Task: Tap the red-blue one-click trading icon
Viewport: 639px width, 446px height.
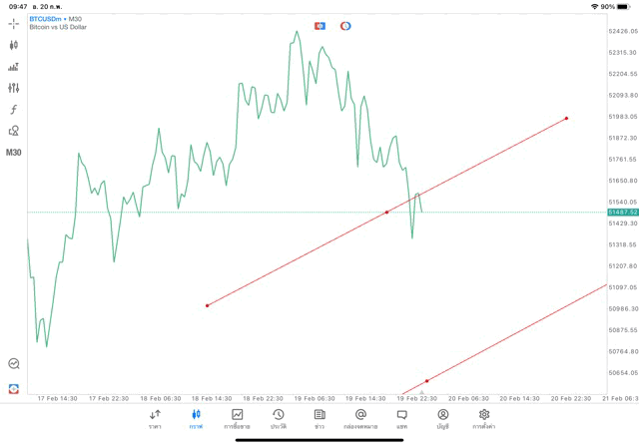Action: pos(319,26)
